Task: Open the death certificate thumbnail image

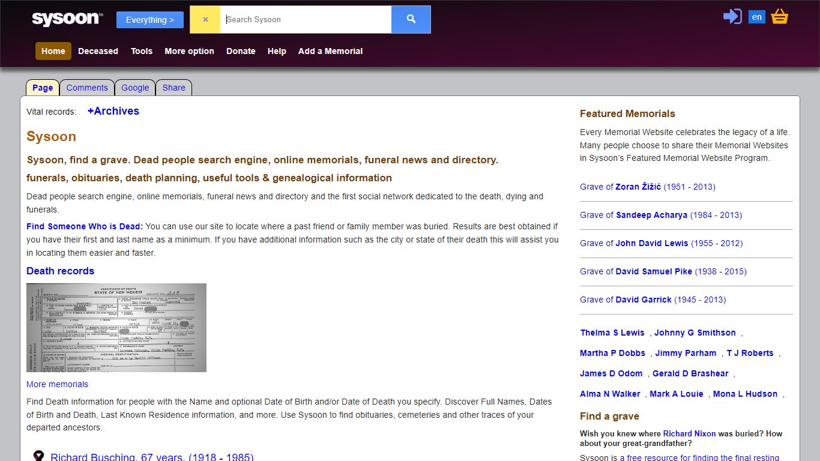Action: pyautogui.click(x=116, y=328)
